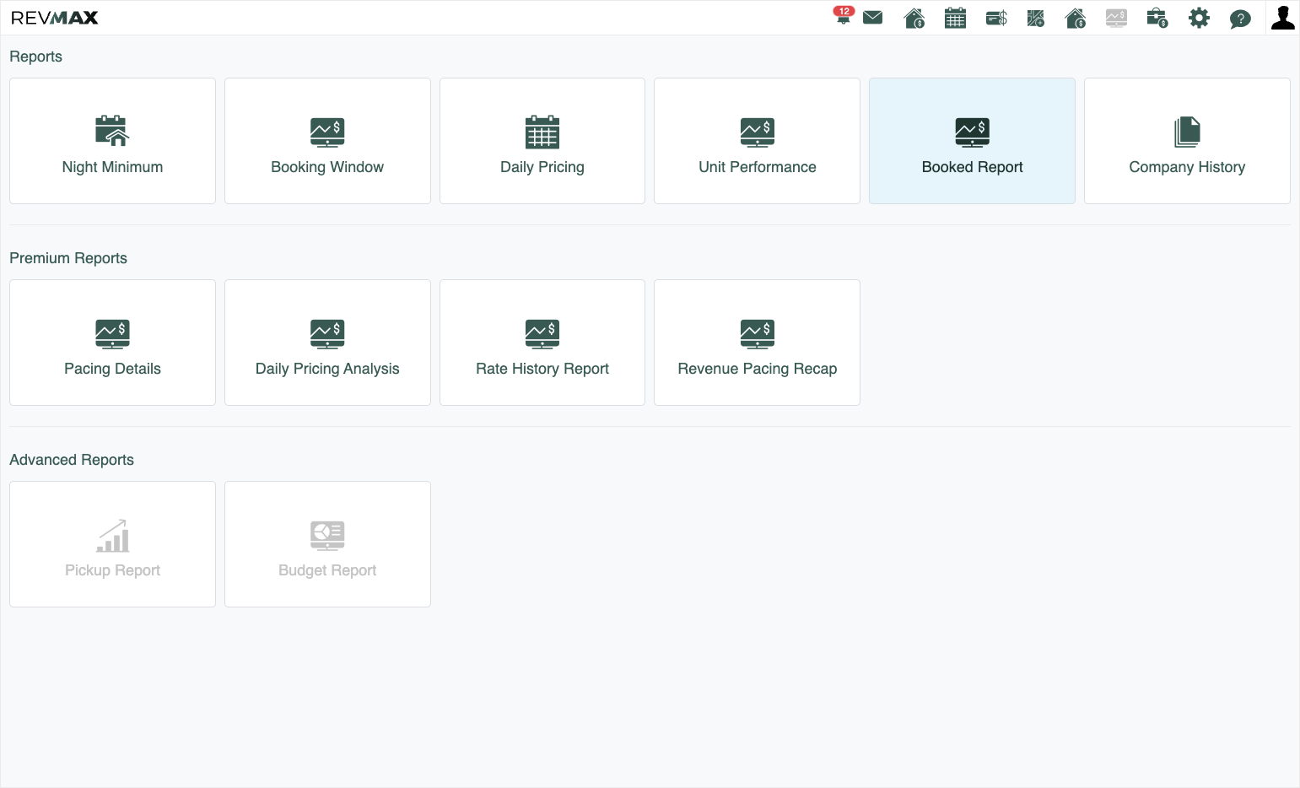The height and width of the screenshot is (788, 1300).
Task: Open the Pacing Details premium report
Action: point(112,343)
